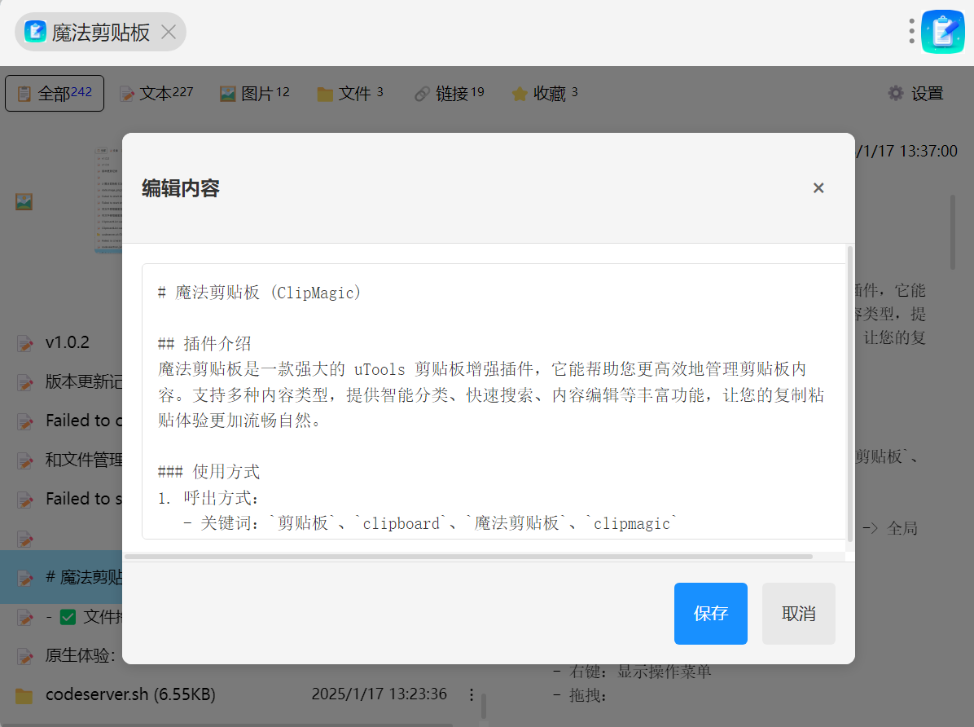Viewport: 974px width, 727px height.
Task: Switch to the 文件 3 tab
Action: (x=350, y=93)
